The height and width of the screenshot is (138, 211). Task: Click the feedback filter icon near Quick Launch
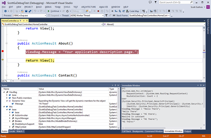point(156,2)
